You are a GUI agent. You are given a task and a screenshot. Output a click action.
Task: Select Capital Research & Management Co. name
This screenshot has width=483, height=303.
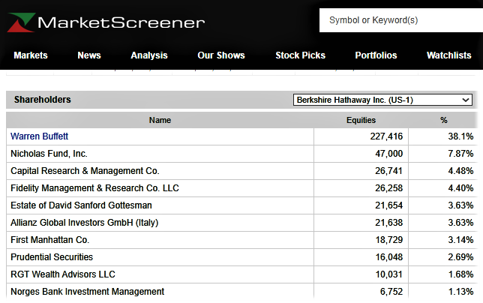tap(85, 170)
